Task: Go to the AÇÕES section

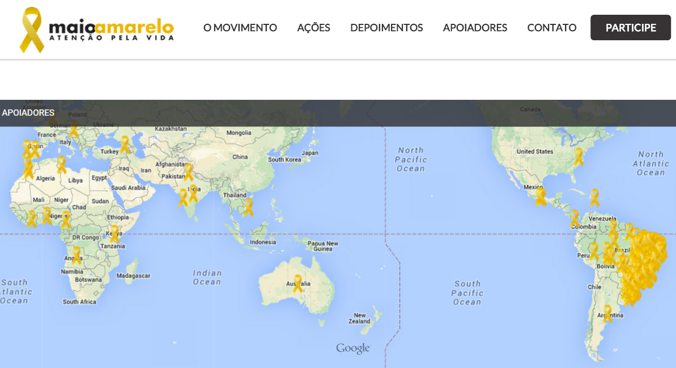Action: (313, 28)
